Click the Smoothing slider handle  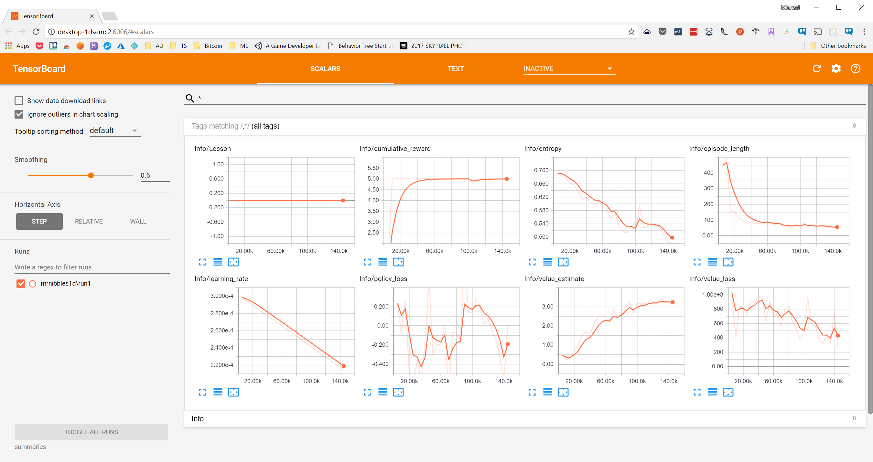[91, 175]
